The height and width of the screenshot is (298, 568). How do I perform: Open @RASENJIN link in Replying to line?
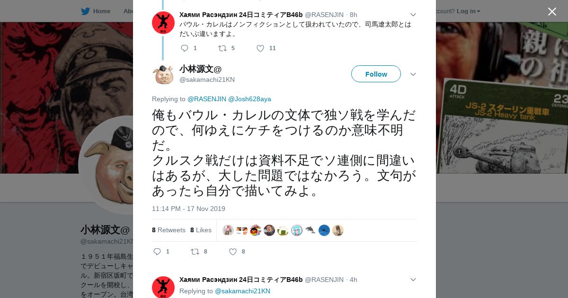point(207,99)
